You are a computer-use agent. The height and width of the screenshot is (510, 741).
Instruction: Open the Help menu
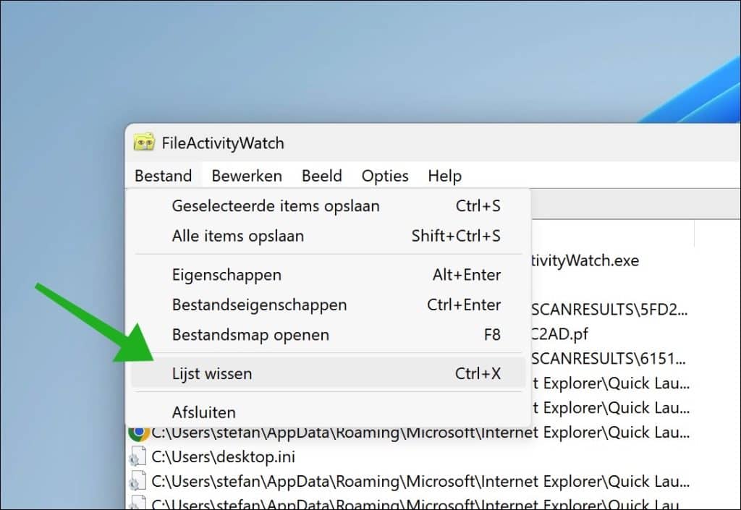445,176
